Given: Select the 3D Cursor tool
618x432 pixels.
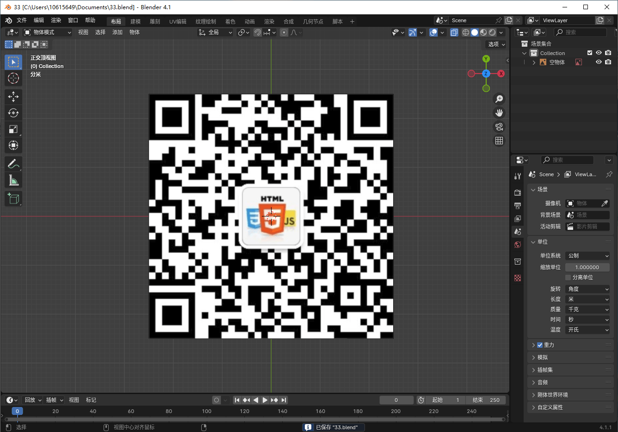Looking at the screenshot, I should (x=13, y=78).
